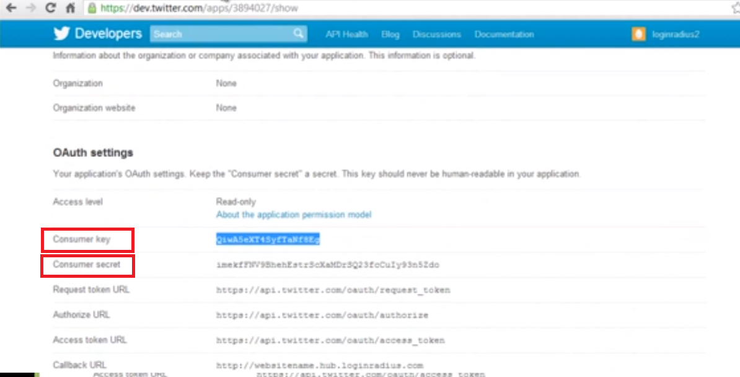Click the Read-only access level text
This screenshot has width=740, height=377.
(x=236, y=202)
